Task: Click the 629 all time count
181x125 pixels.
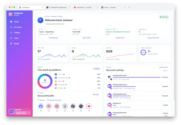Action: pos(109,51)
